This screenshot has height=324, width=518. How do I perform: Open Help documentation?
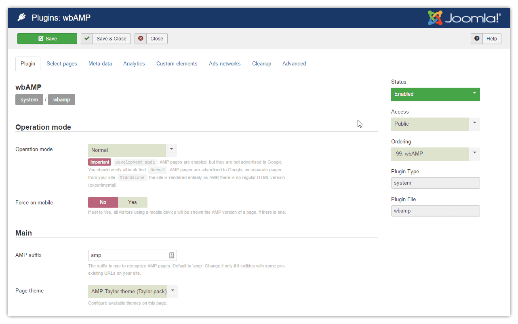(486, 39)
